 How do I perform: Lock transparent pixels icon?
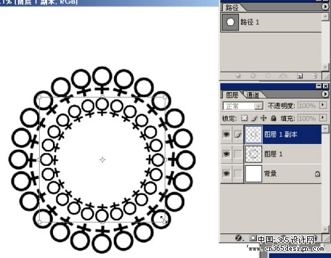click(244, 118)
